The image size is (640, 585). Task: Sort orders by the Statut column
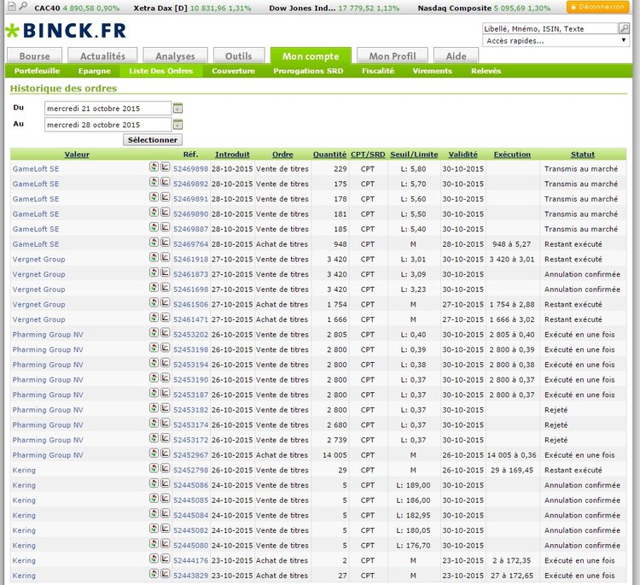pos(583,155)
